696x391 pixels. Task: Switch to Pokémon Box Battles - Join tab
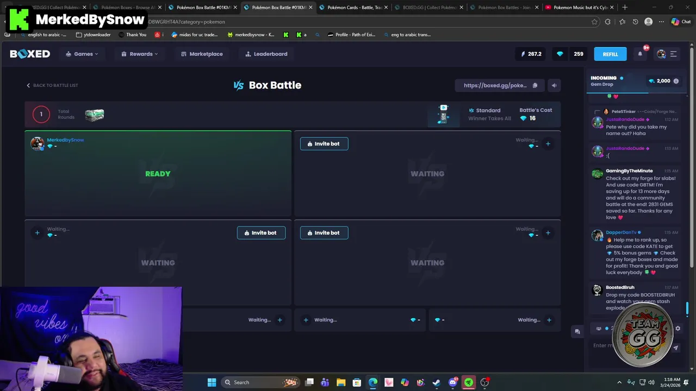click(x=505, y=8)
